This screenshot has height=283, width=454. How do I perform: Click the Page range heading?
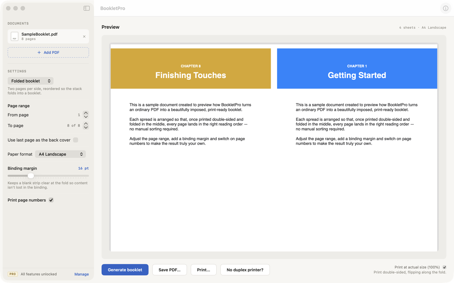click(x=18, y=106)
